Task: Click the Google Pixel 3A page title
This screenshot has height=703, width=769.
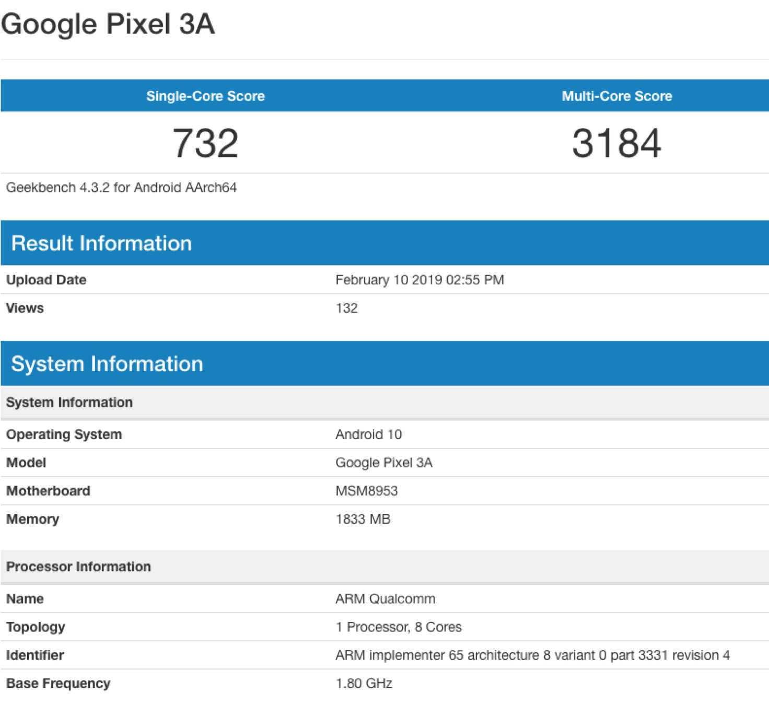Action: click(x=108, y=24)
